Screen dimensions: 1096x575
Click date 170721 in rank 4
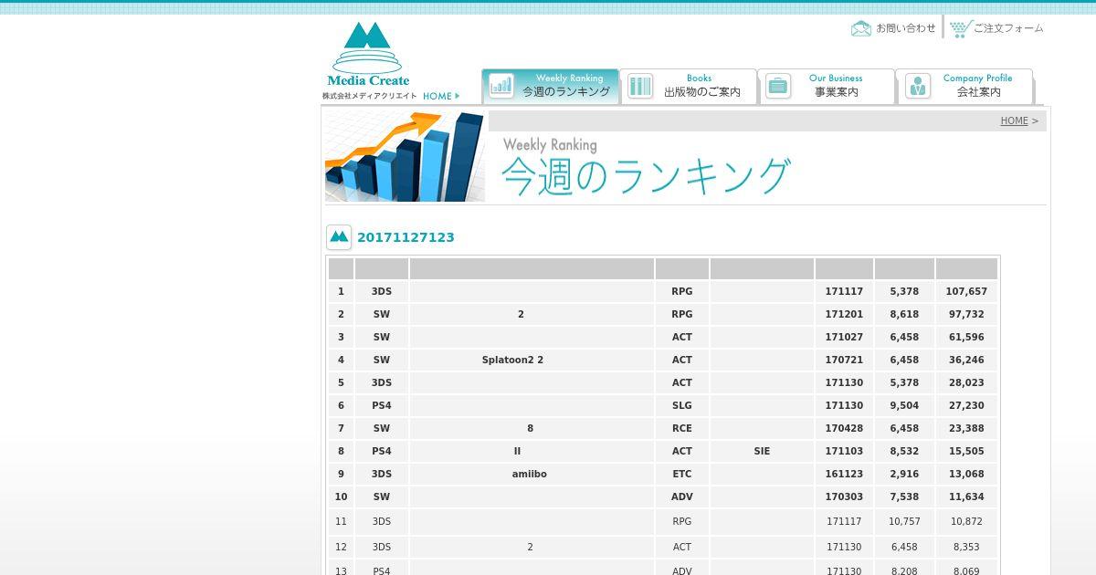tap(844, 360)
